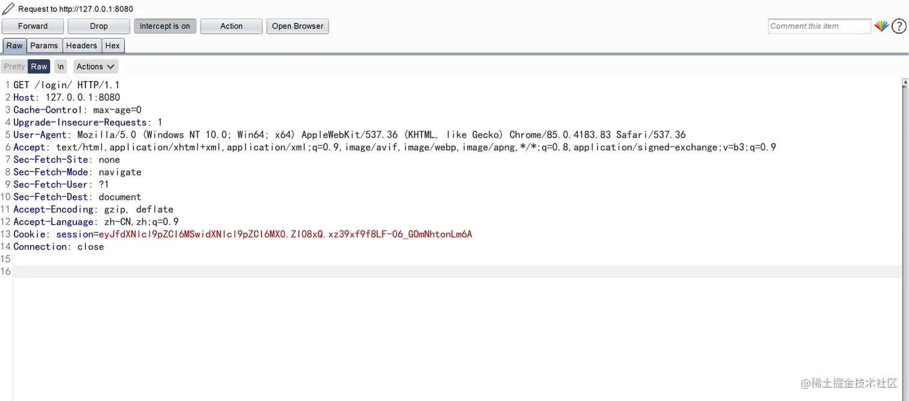909x401 pixels.
Task: Click the Sec-Fetch-Mode: navigate line
Action: click(77, 172)
